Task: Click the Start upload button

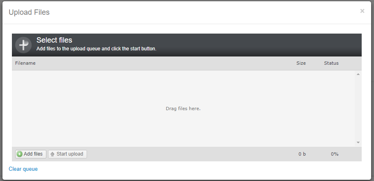Action: [67, 154]
